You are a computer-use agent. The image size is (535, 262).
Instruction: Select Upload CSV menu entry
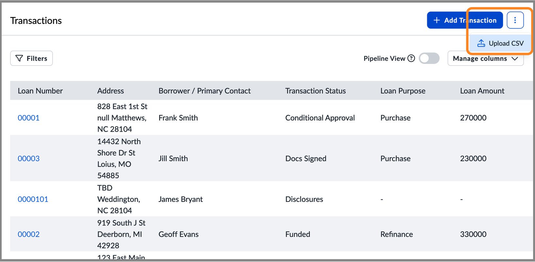click(x=500, y=43)
